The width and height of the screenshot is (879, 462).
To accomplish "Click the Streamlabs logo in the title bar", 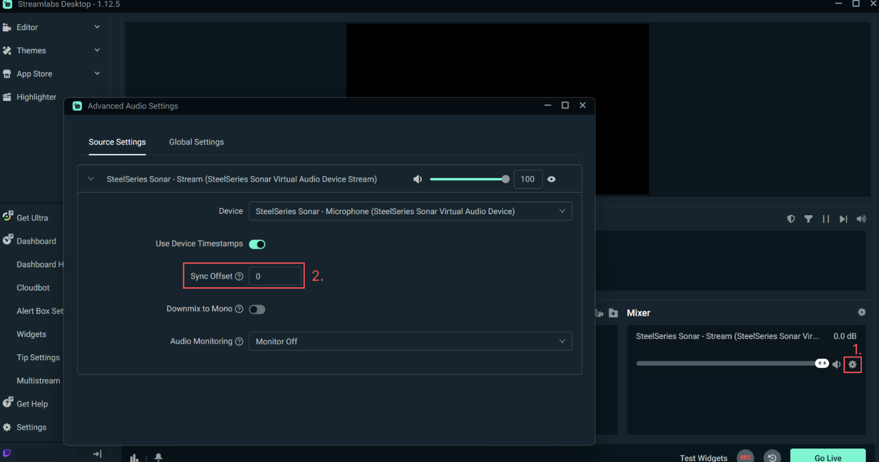I will coord(7,4).
